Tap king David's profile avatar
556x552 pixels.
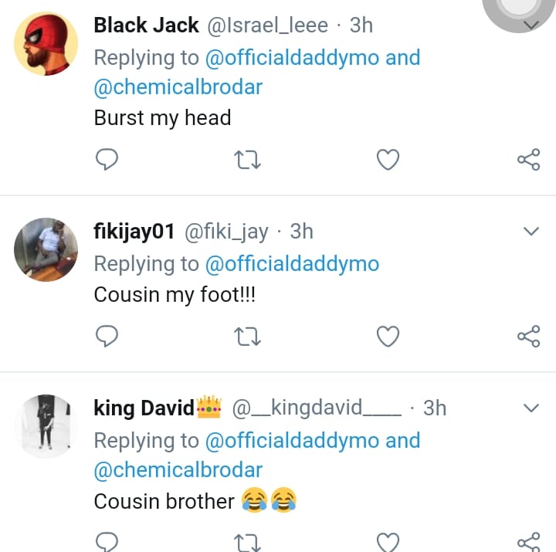tap(46, 426)
